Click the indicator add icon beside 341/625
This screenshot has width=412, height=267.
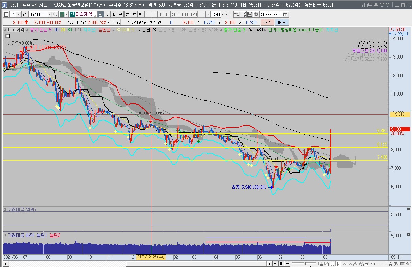pyautogui.click(x=236, y=14)
